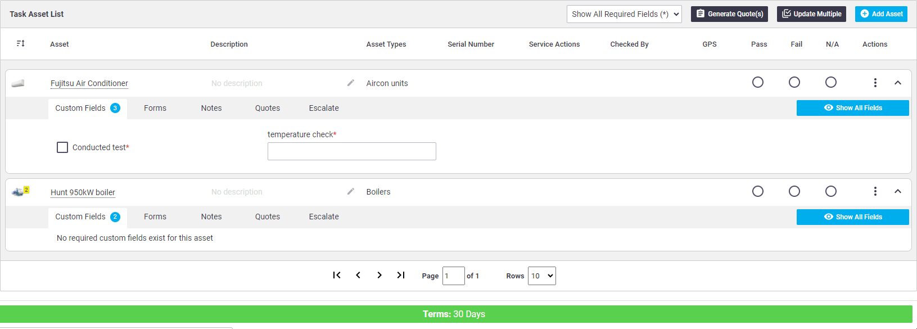Screen dimensions: 917x329
Task: Click Fujitsu Air Conditioner thumbnail image
Action: click(18, 83)
